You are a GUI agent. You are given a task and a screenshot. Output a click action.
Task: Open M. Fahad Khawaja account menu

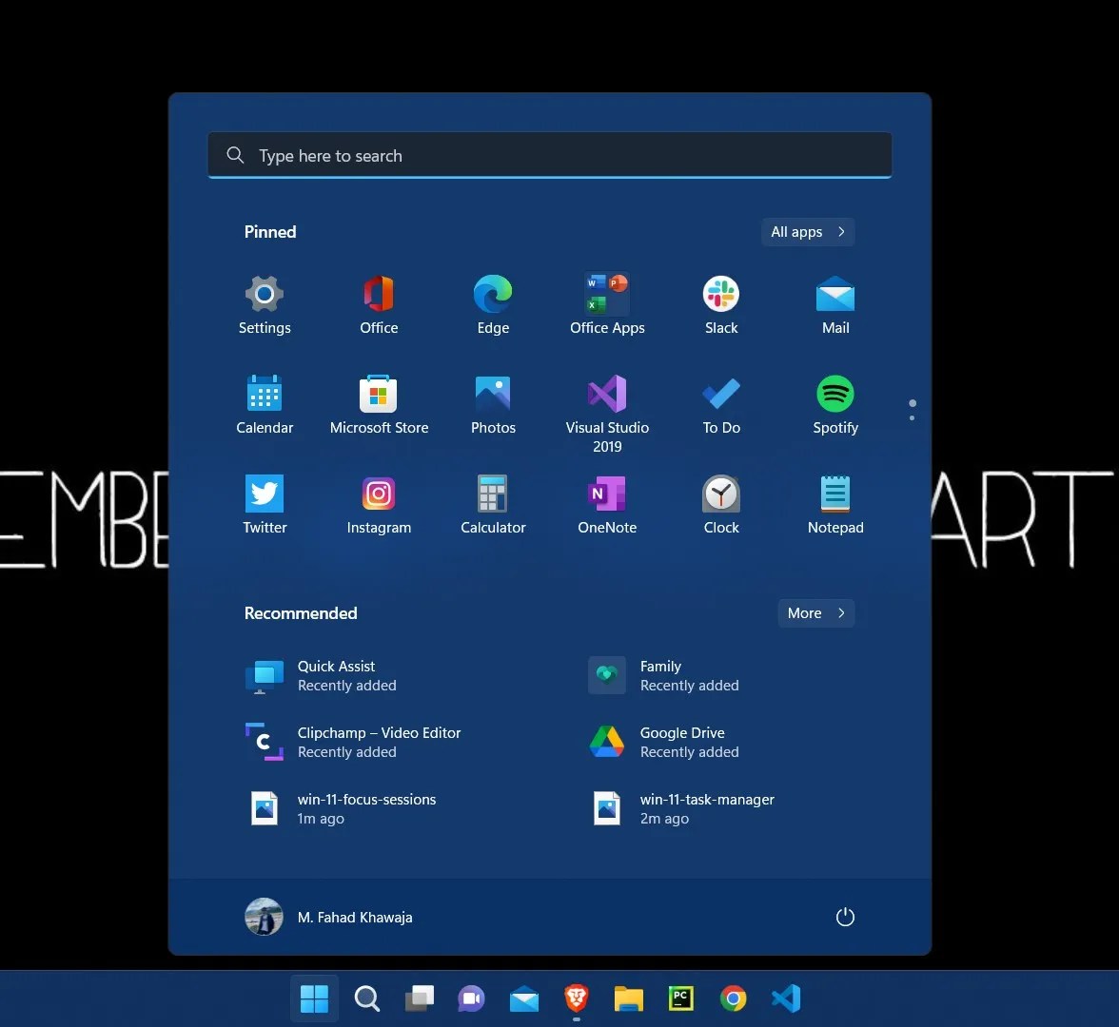329,917
